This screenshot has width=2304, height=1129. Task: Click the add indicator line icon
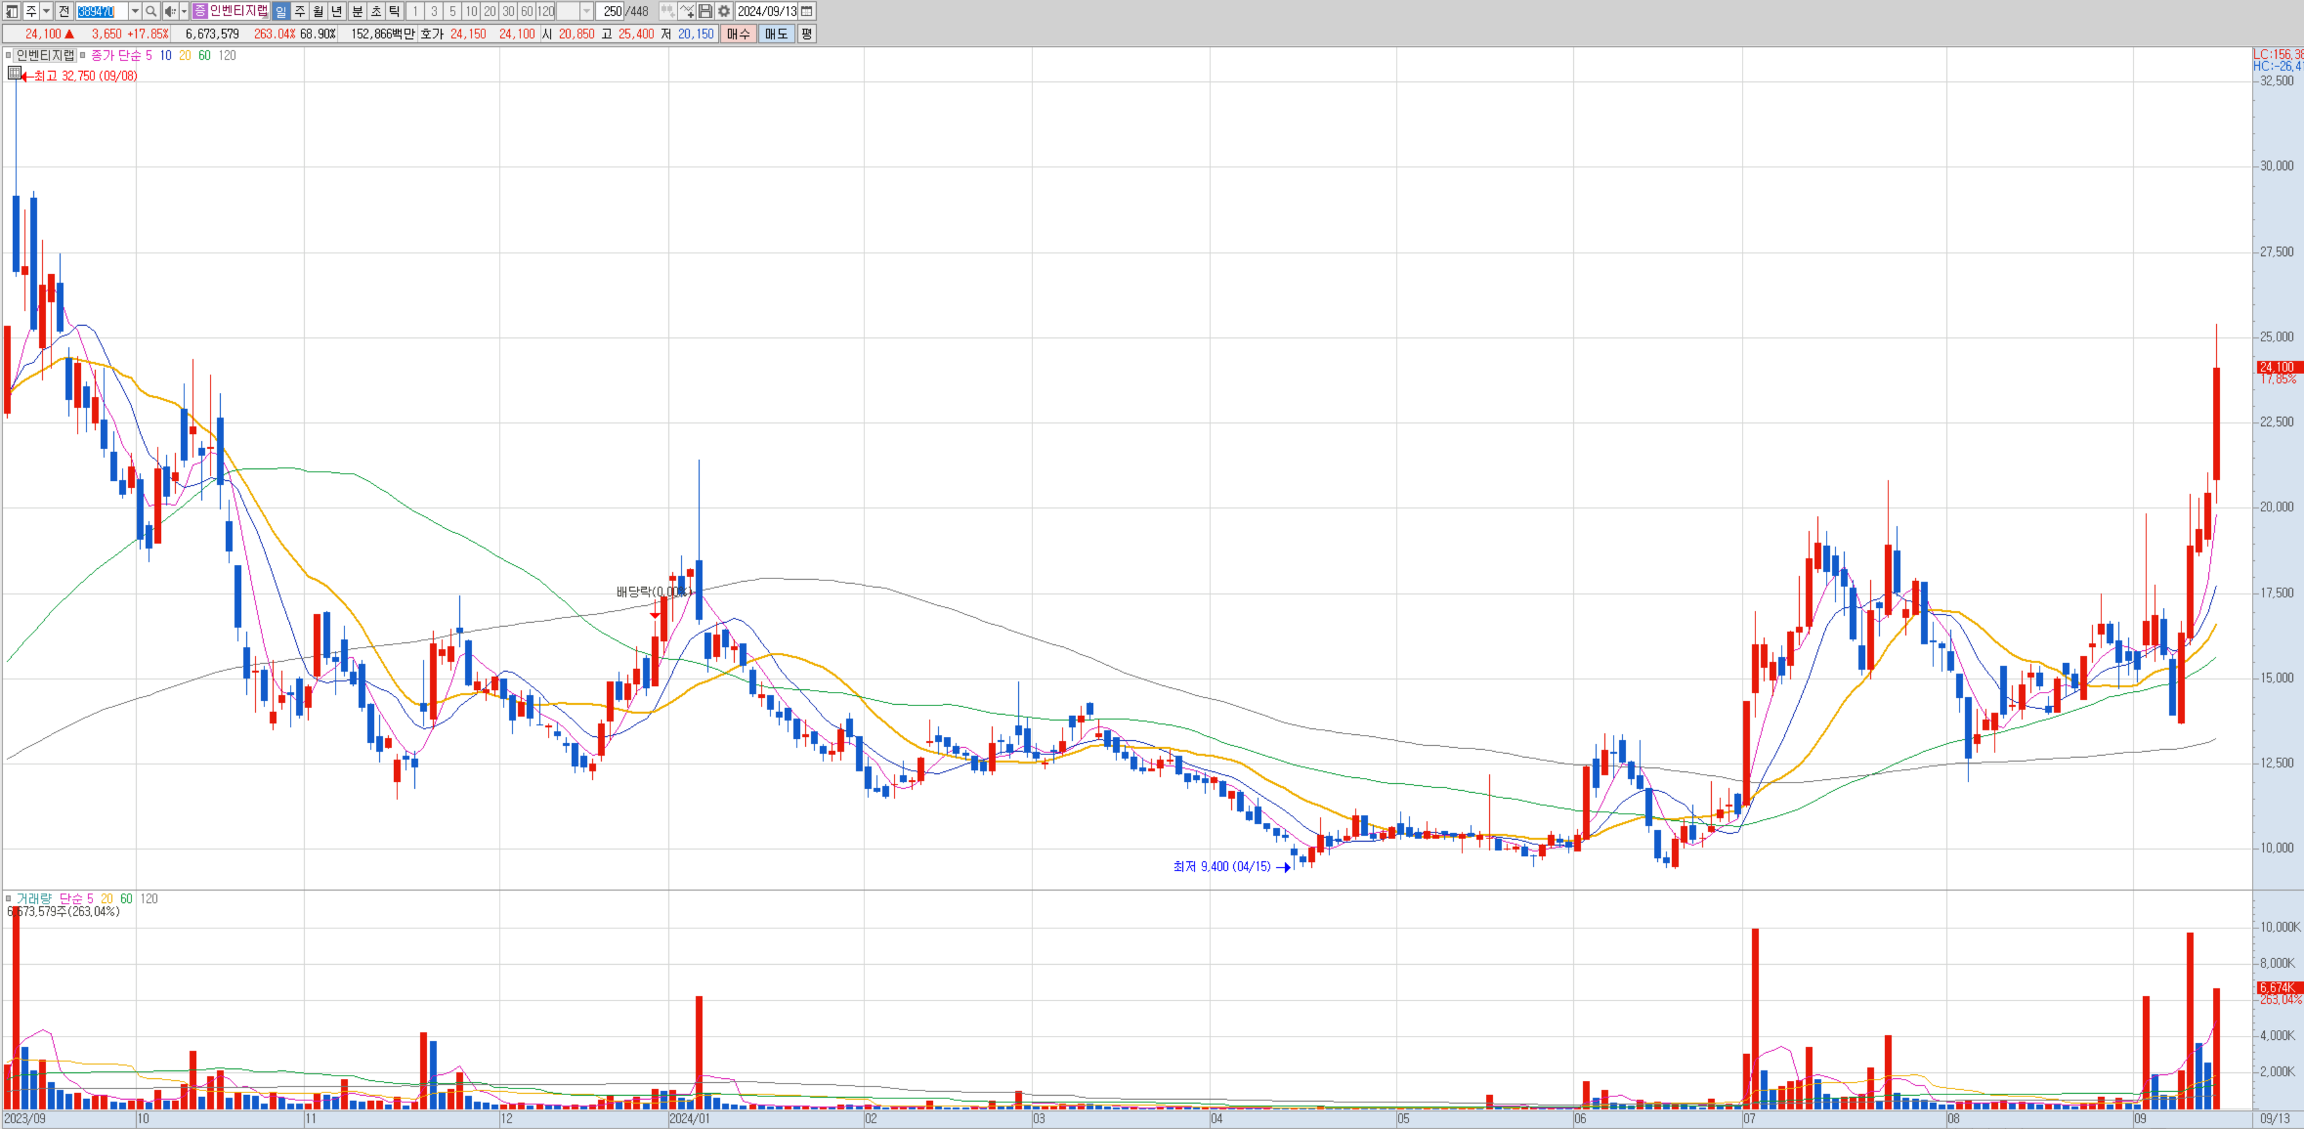(686, 12)
